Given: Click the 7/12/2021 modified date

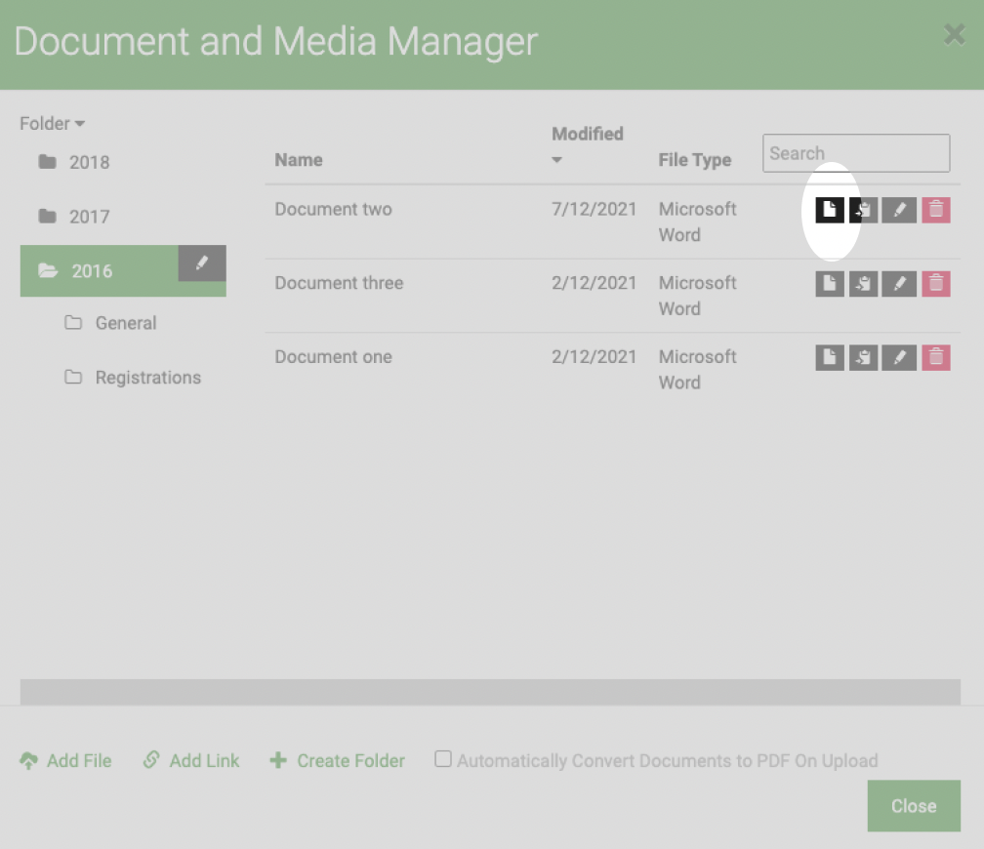Looking at the screenshot, I should click(x=594, y=209).
